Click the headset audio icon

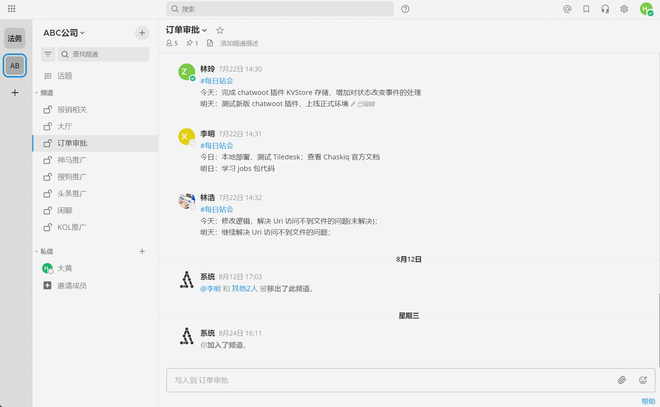[605, 9]
